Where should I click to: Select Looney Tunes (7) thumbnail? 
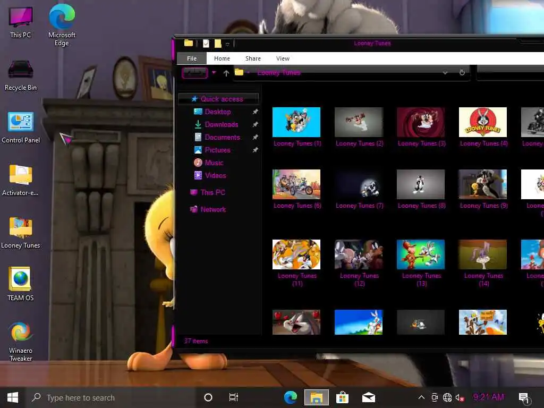click(359, 184)
